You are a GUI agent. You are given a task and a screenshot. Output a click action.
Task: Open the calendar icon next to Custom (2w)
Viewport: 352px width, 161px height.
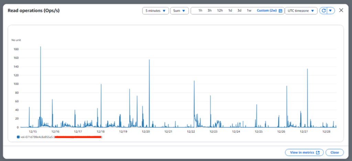(280, 11)
